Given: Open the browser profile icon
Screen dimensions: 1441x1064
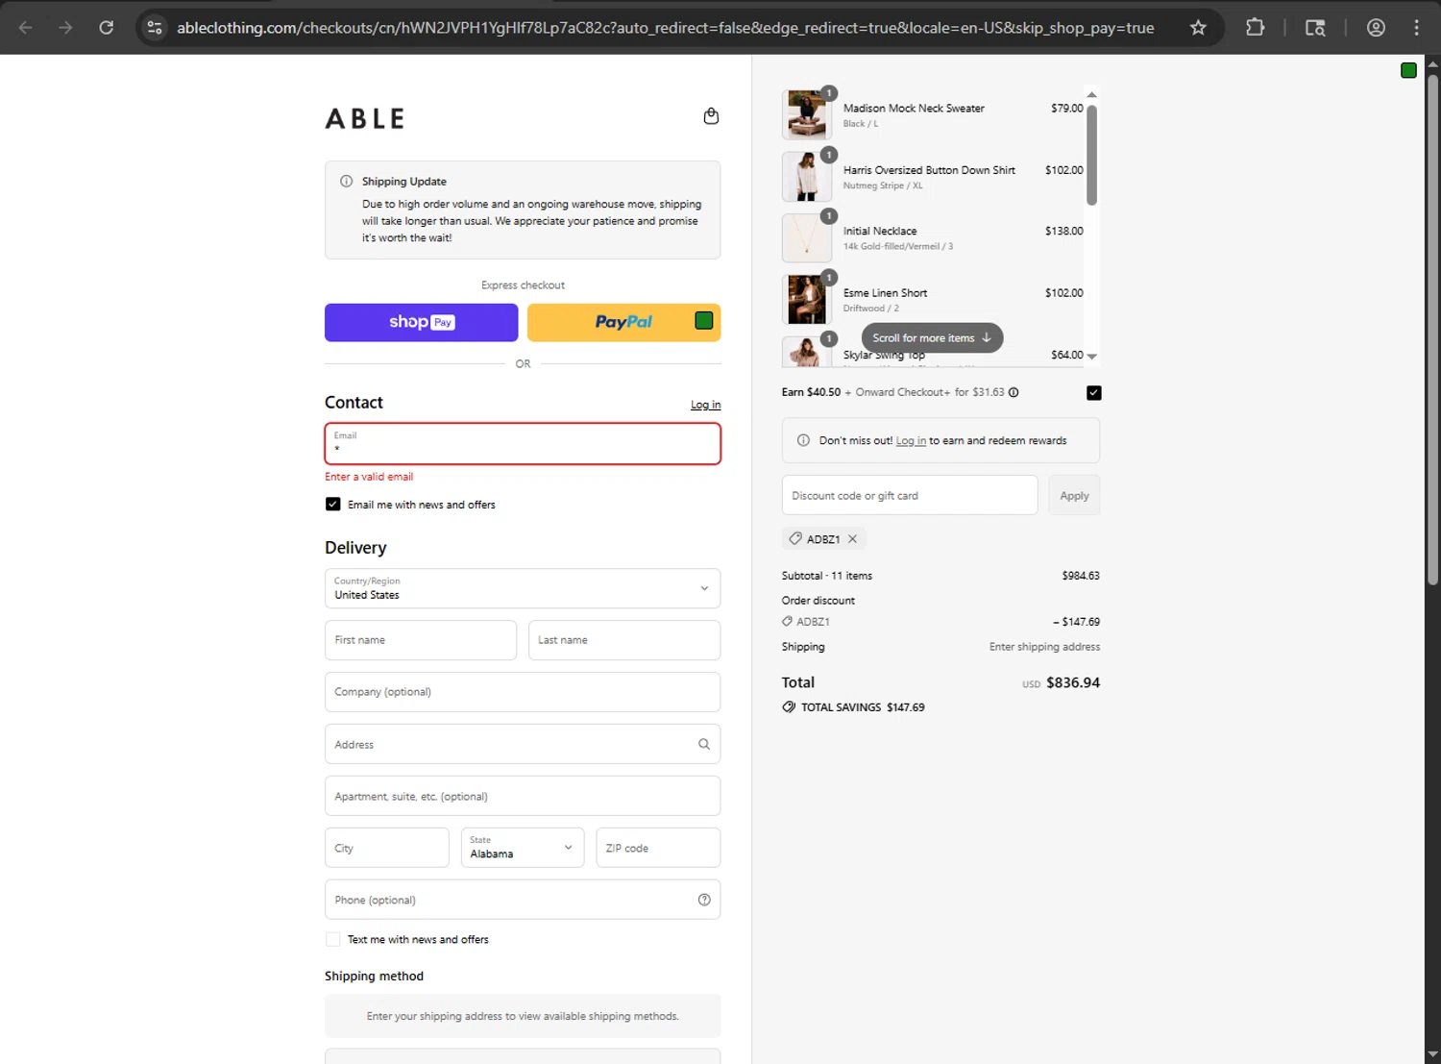Looking at the screenshot, I should 1376,28.
